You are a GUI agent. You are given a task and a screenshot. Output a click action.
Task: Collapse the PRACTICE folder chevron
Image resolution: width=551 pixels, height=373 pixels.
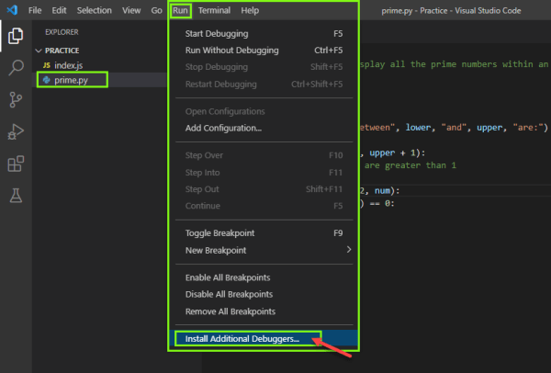(x=39, y=51)
